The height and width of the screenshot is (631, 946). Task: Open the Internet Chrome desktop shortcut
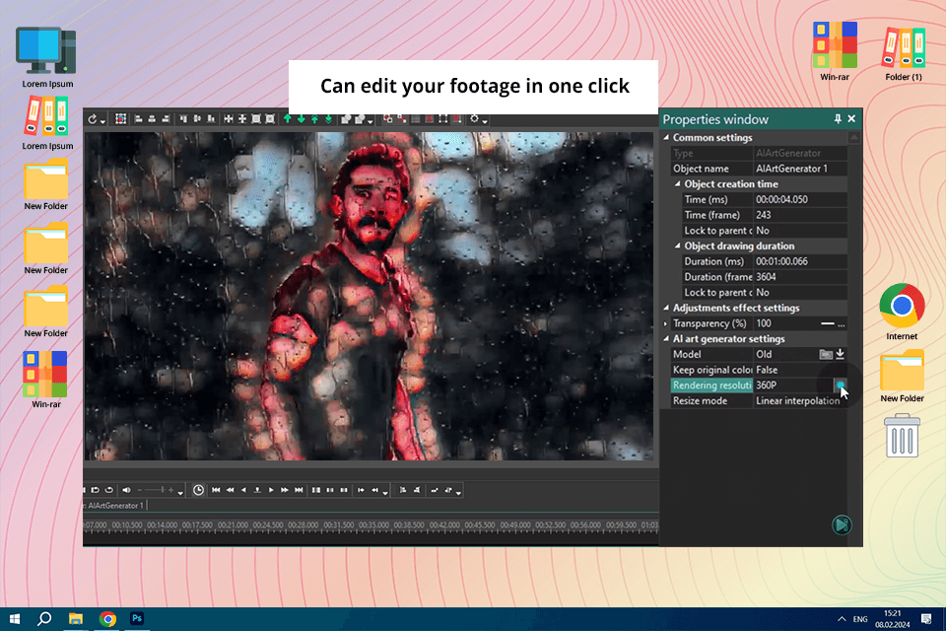point(902,313)
